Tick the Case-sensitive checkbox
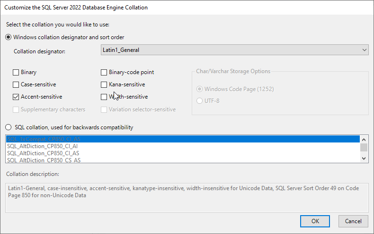Screen dimensions: 374x234 (x=16, y=85)
